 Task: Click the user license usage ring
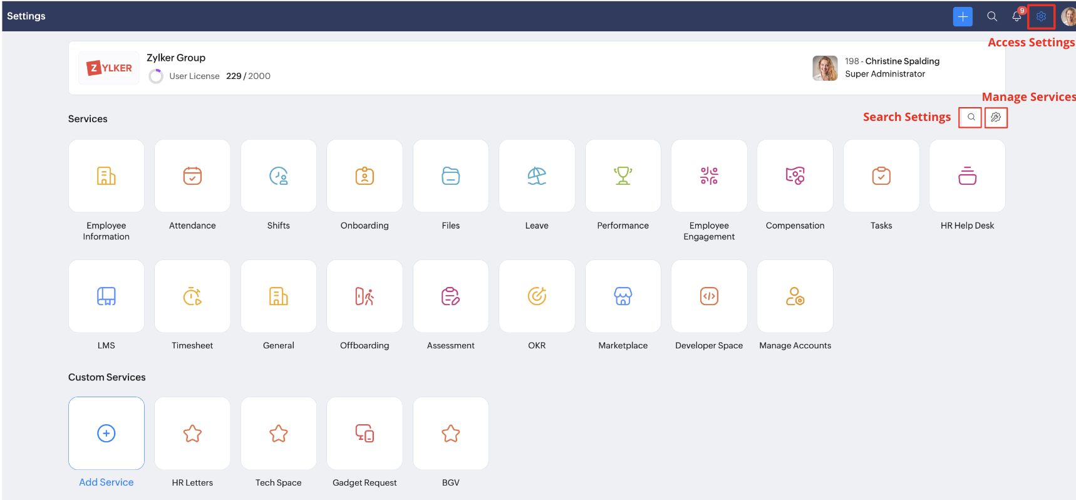(156, 76)
